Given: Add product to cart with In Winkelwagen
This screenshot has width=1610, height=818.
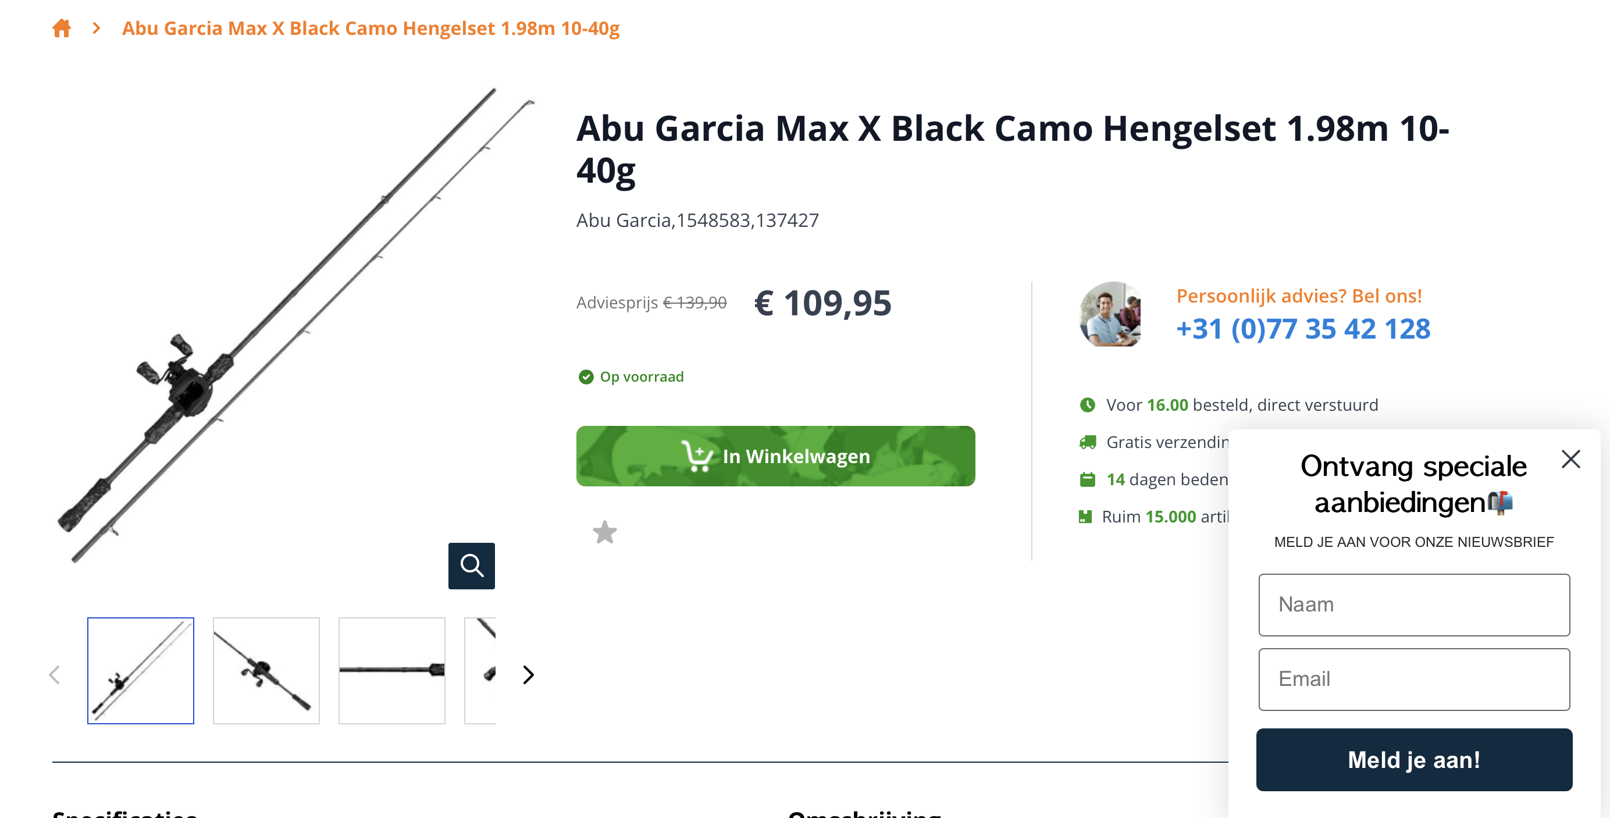Looking at the screenshot, I should coord(775,456).
